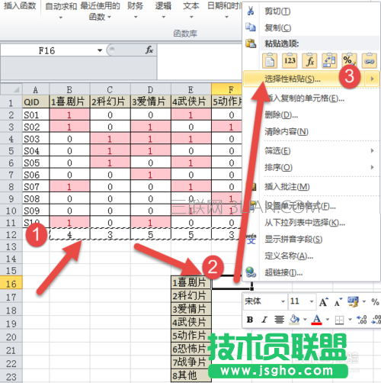This screenshot has width=381, height=383.
Task: Select 复制(C) from context menu
Action: (x=277, y=27)
